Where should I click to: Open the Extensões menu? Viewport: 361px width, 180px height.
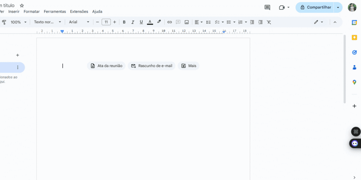click(79, 12)
